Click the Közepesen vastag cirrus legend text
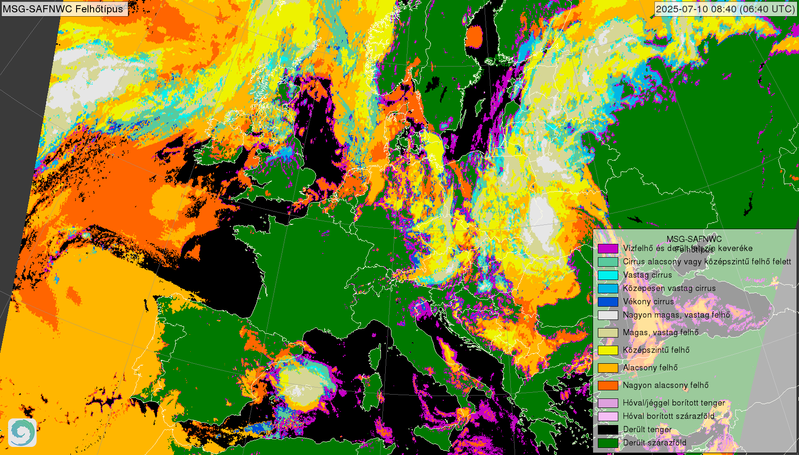The width and height of the screenshot is (799, 455). 669,288
